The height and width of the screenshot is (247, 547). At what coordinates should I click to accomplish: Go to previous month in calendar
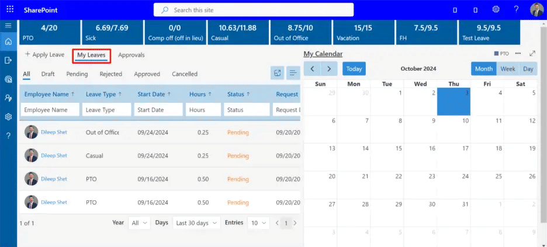(x=313, y=69)
